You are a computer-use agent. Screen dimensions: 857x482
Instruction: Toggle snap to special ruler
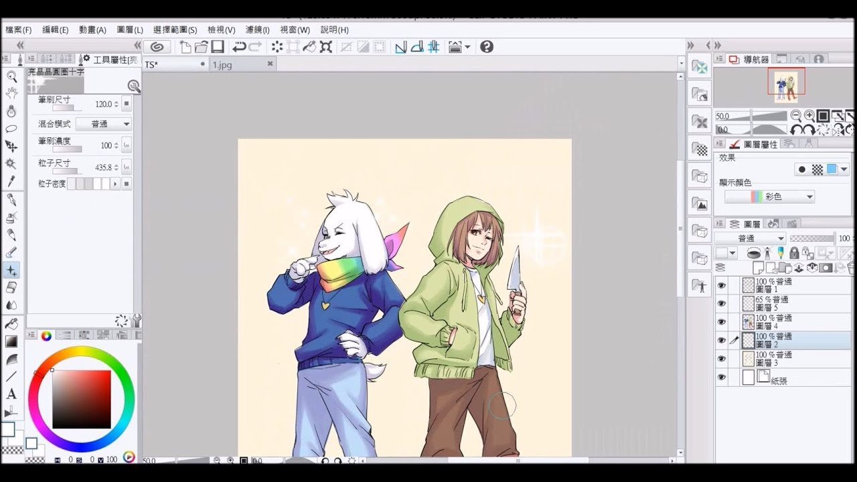pyautogui.click(x=417, y=47)
